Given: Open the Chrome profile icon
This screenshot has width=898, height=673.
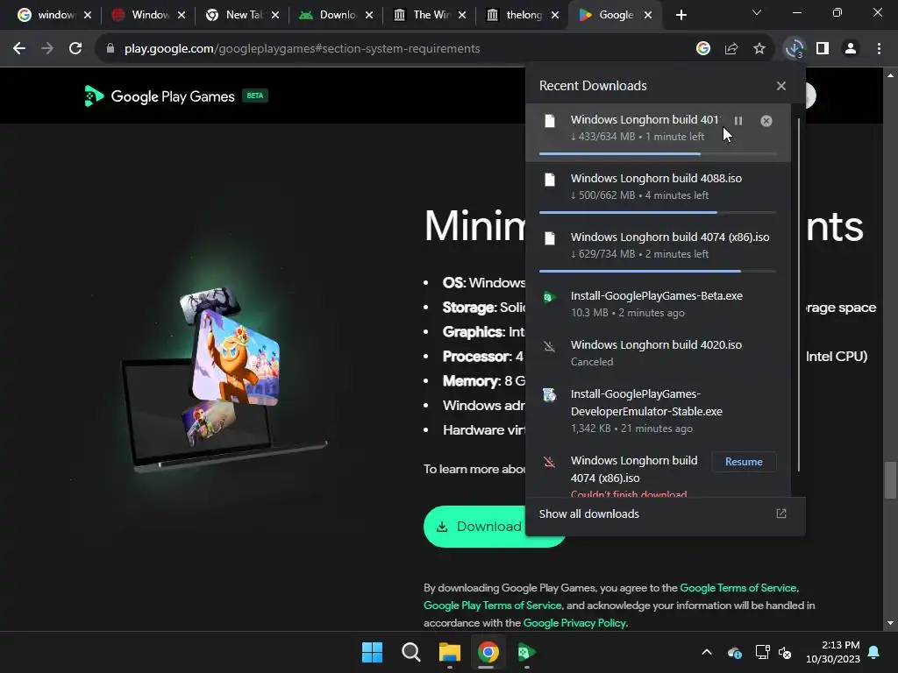Looking at the screenshot, I should point(851,49).
